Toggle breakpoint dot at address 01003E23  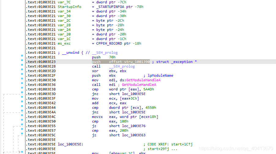[x=22, y=60]
